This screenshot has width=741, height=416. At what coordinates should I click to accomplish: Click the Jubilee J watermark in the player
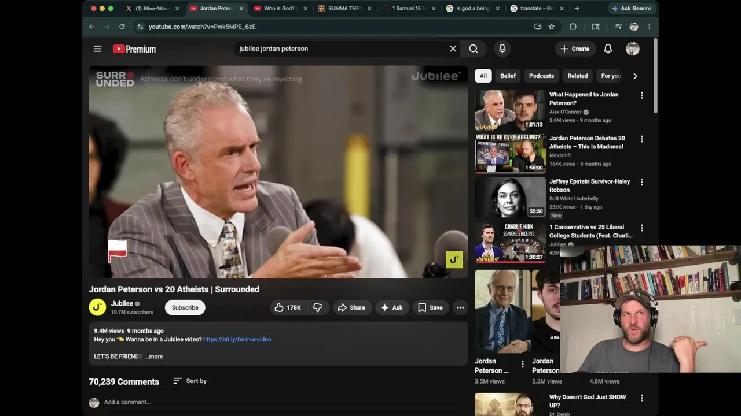point(454,259)
